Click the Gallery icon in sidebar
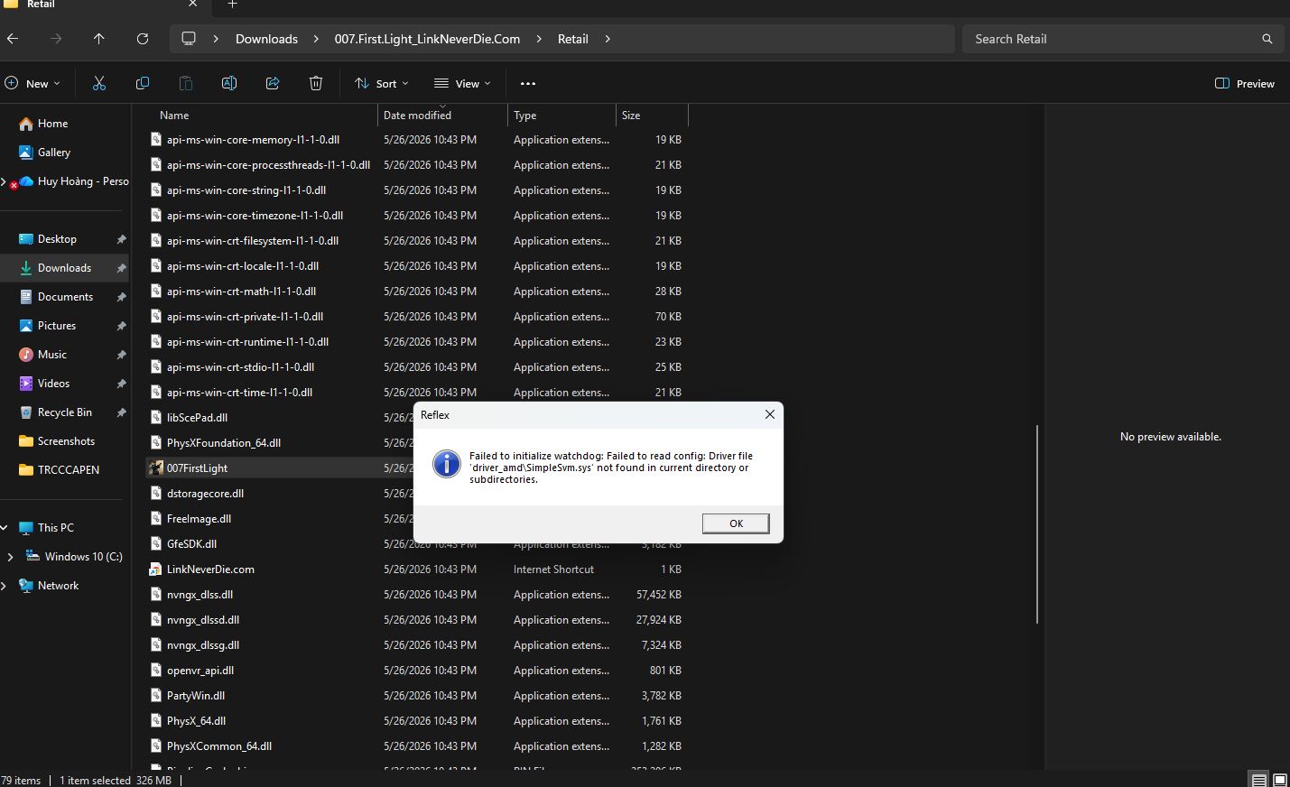 tap(25, 153)
